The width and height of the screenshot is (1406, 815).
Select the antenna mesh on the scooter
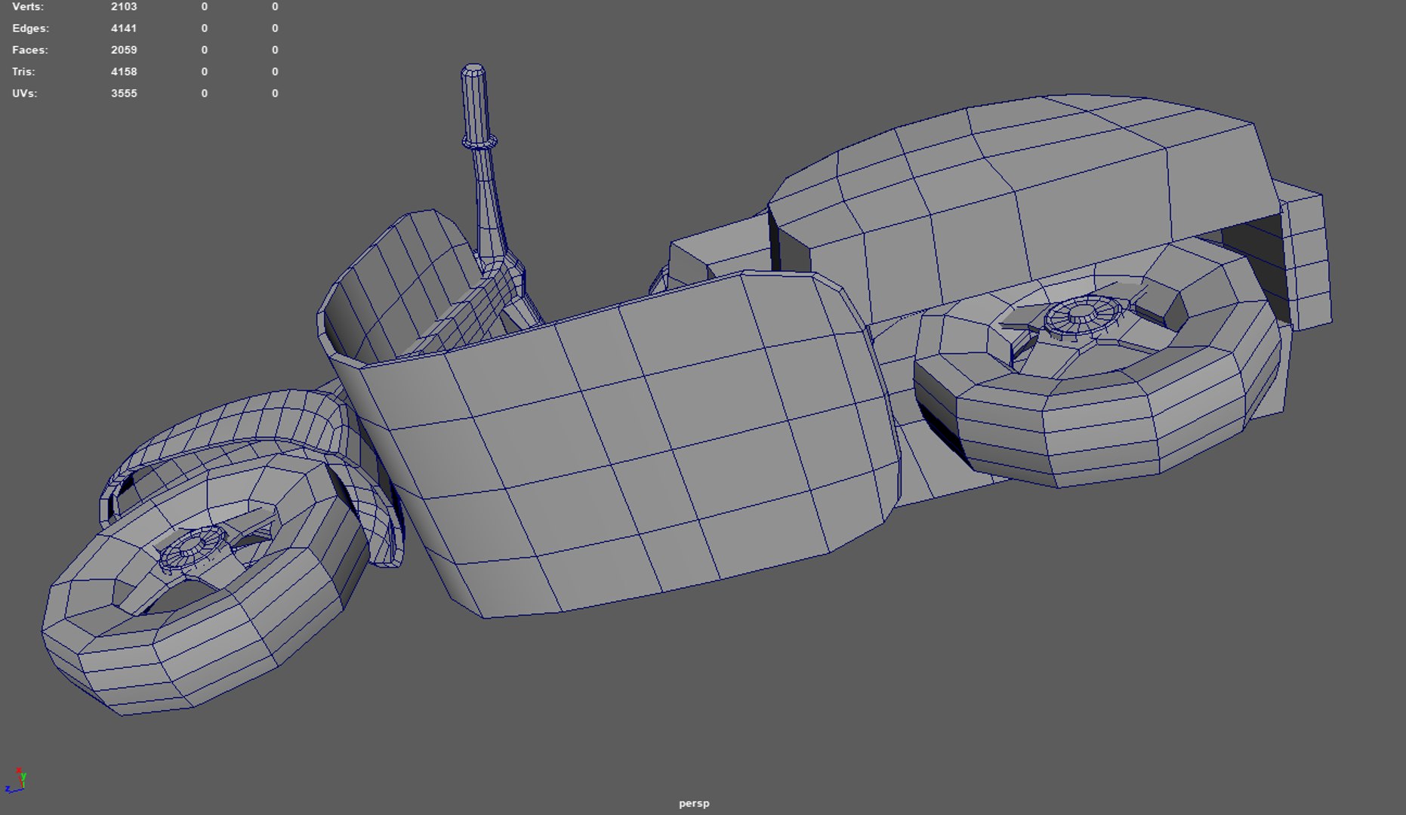click(483, 166)
